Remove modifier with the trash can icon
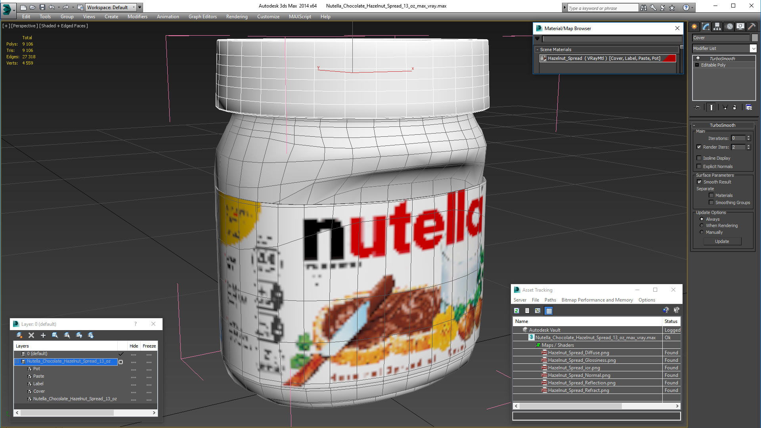The width and height of the screenshot is (761, 428). pos(734,107)
